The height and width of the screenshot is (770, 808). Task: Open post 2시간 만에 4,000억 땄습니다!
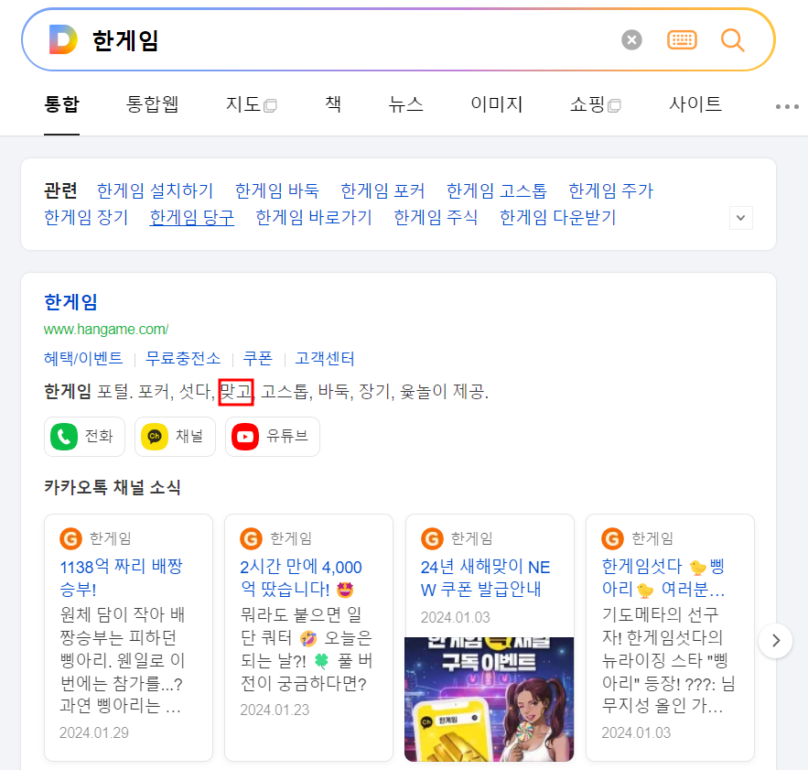(x=301, y=578)
